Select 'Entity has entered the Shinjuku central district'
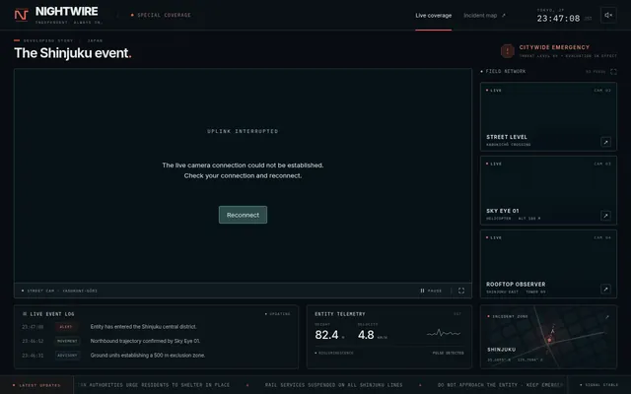Image resolution: width=631 pixels, height=394 pixels. (144, 327)
